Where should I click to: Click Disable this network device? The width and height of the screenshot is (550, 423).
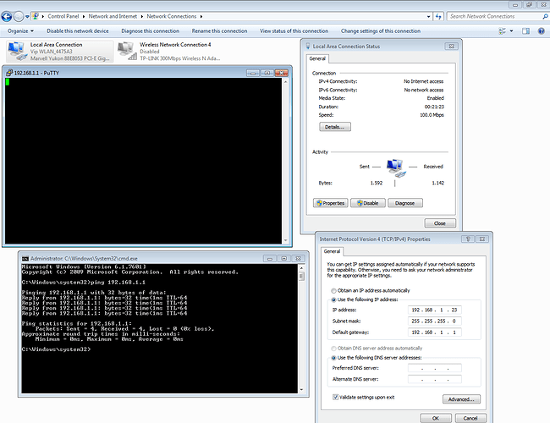(78, 30)
